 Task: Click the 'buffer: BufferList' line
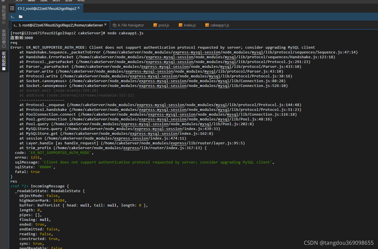click(x=84, y=205)
